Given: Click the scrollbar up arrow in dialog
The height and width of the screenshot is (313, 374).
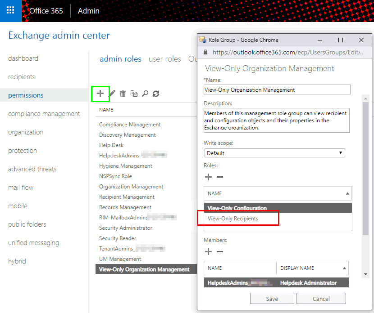Looking at the screenshot, I should [x=365, y=98].
